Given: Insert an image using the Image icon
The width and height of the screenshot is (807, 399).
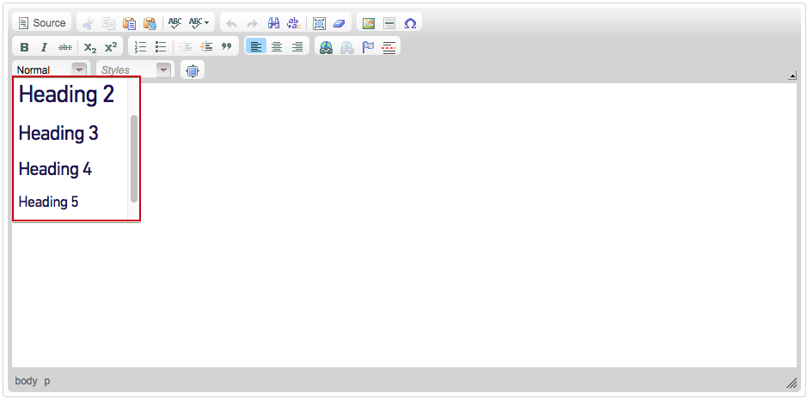Looking at the screenshot, I should [x=369, y=23].
